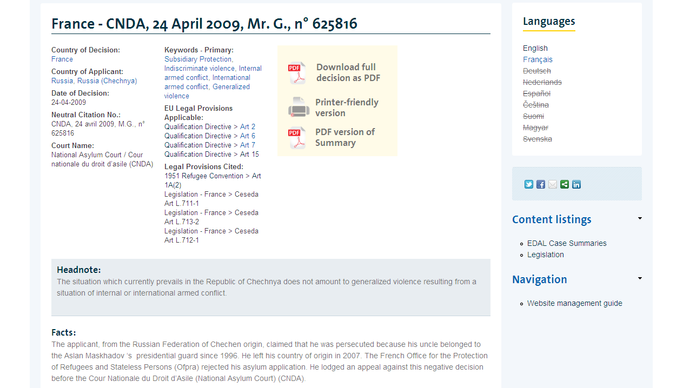Open the Indiscriminate violence keyword
Image resolution: width=683 pixels, height=388 pixels.
tap(200, 68)
